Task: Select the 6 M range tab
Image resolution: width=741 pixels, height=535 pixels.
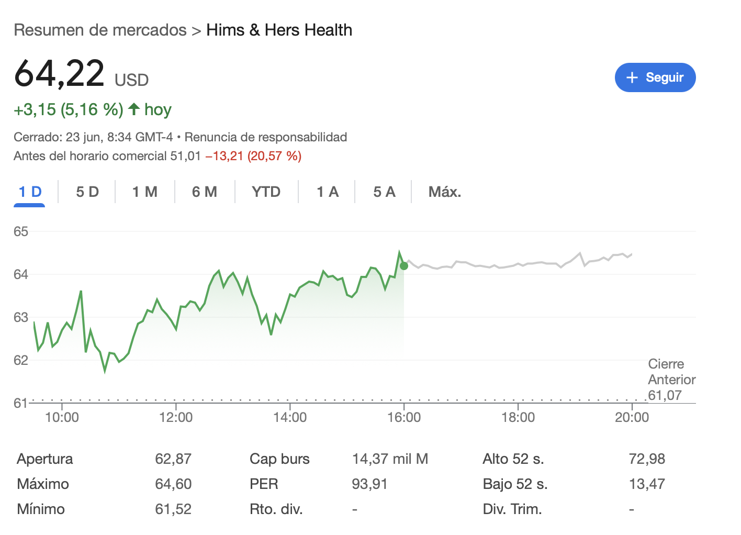Action: click(x=205, y=192)
